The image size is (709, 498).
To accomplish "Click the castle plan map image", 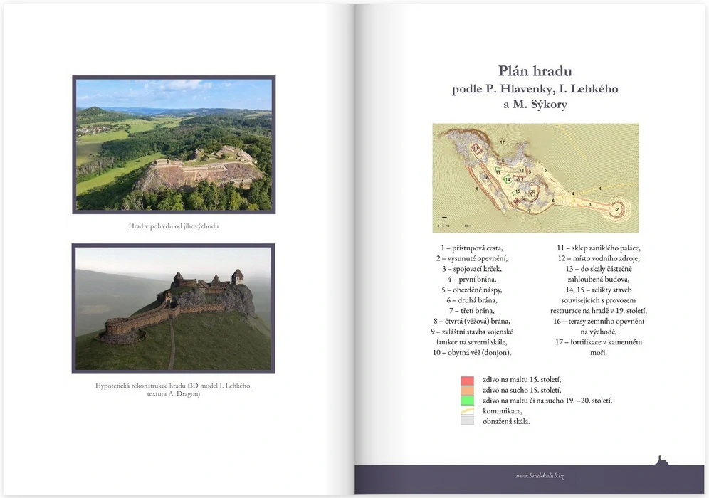I will coord(535,178).
